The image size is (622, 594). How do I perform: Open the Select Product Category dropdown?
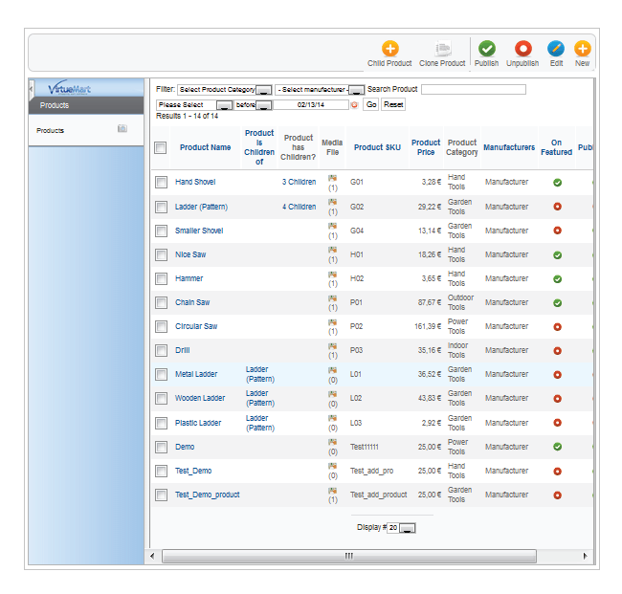click(263, 90)
